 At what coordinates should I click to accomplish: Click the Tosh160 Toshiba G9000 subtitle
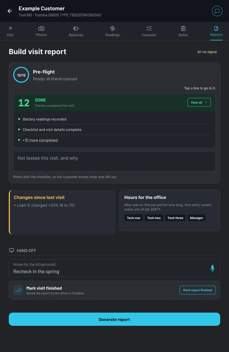tap(60, 15)
